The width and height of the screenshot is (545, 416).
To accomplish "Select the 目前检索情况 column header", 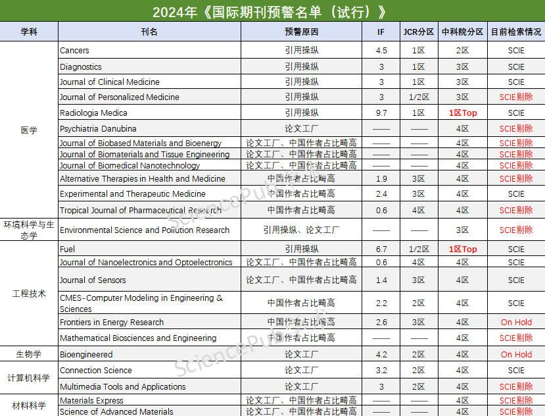I will point(516,32).
